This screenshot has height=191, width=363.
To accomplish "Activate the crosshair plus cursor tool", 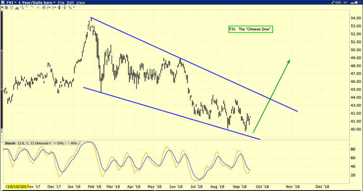I will point(38,7).
